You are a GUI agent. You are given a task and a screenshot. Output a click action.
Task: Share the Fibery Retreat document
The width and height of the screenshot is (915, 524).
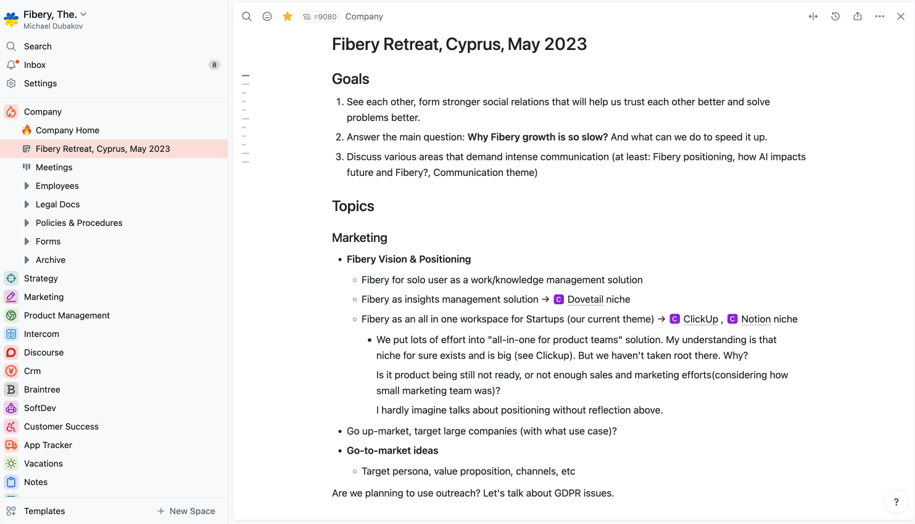click(858, 16)
